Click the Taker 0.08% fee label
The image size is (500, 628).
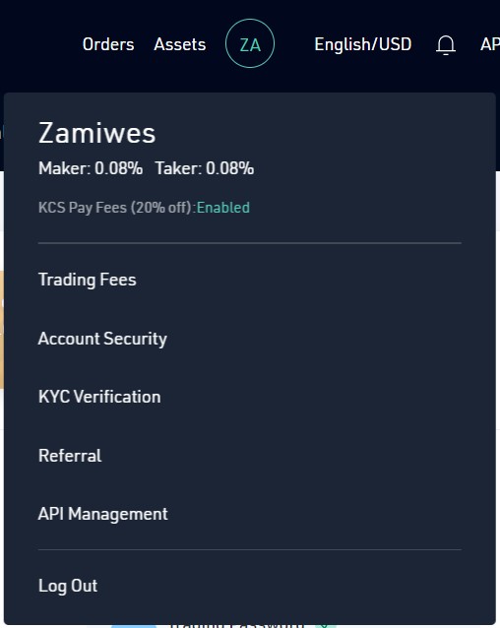[205, 168]
